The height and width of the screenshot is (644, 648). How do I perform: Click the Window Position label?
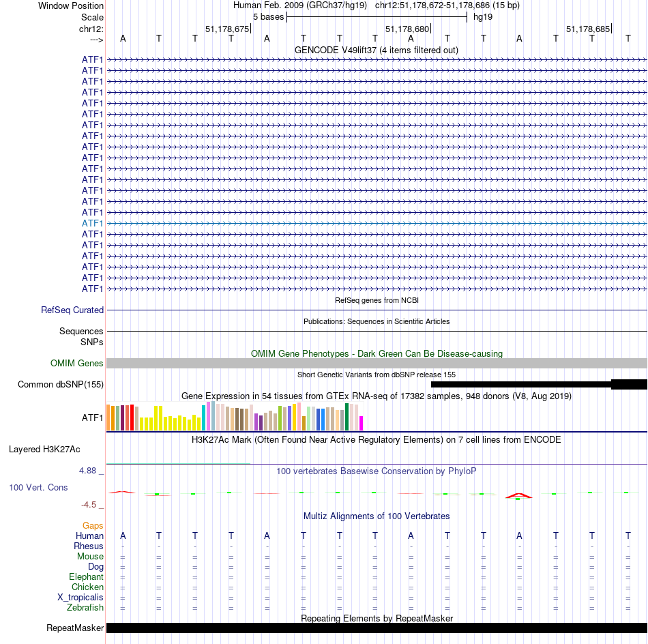tap(71, 5)
